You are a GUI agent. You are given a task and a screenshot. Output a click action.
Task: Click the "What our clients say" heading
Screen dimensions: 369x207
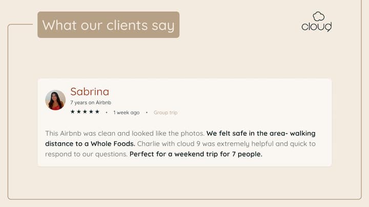tap(108, 25)
